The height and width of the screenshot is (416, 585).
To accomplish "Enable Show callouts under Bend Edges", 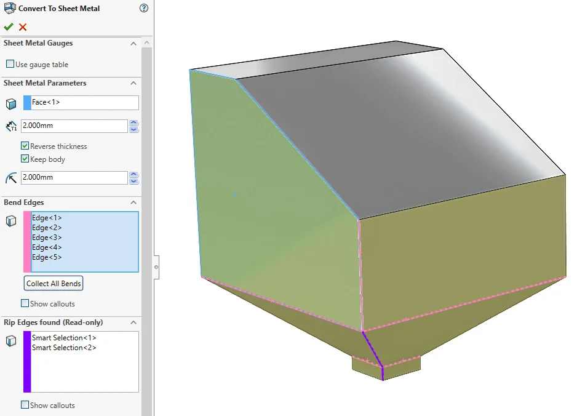I will point(25,303).
